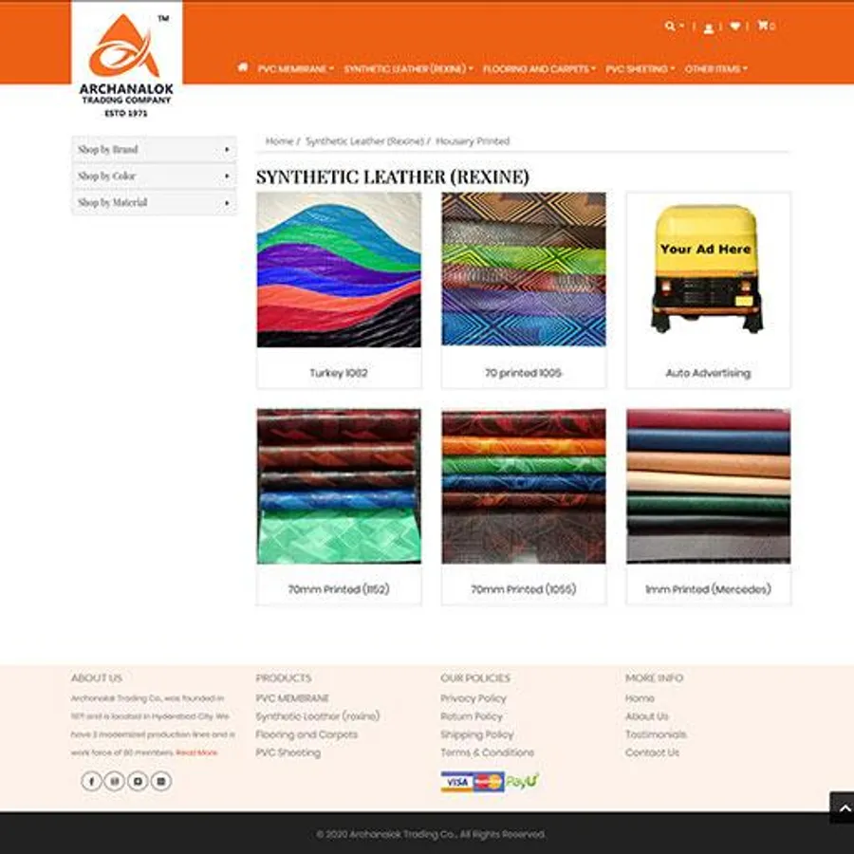This screenshot has height=854, width=854.
Task: Click the Auto Advertising title
Action: pyautogui.click(x=708, y=373)
